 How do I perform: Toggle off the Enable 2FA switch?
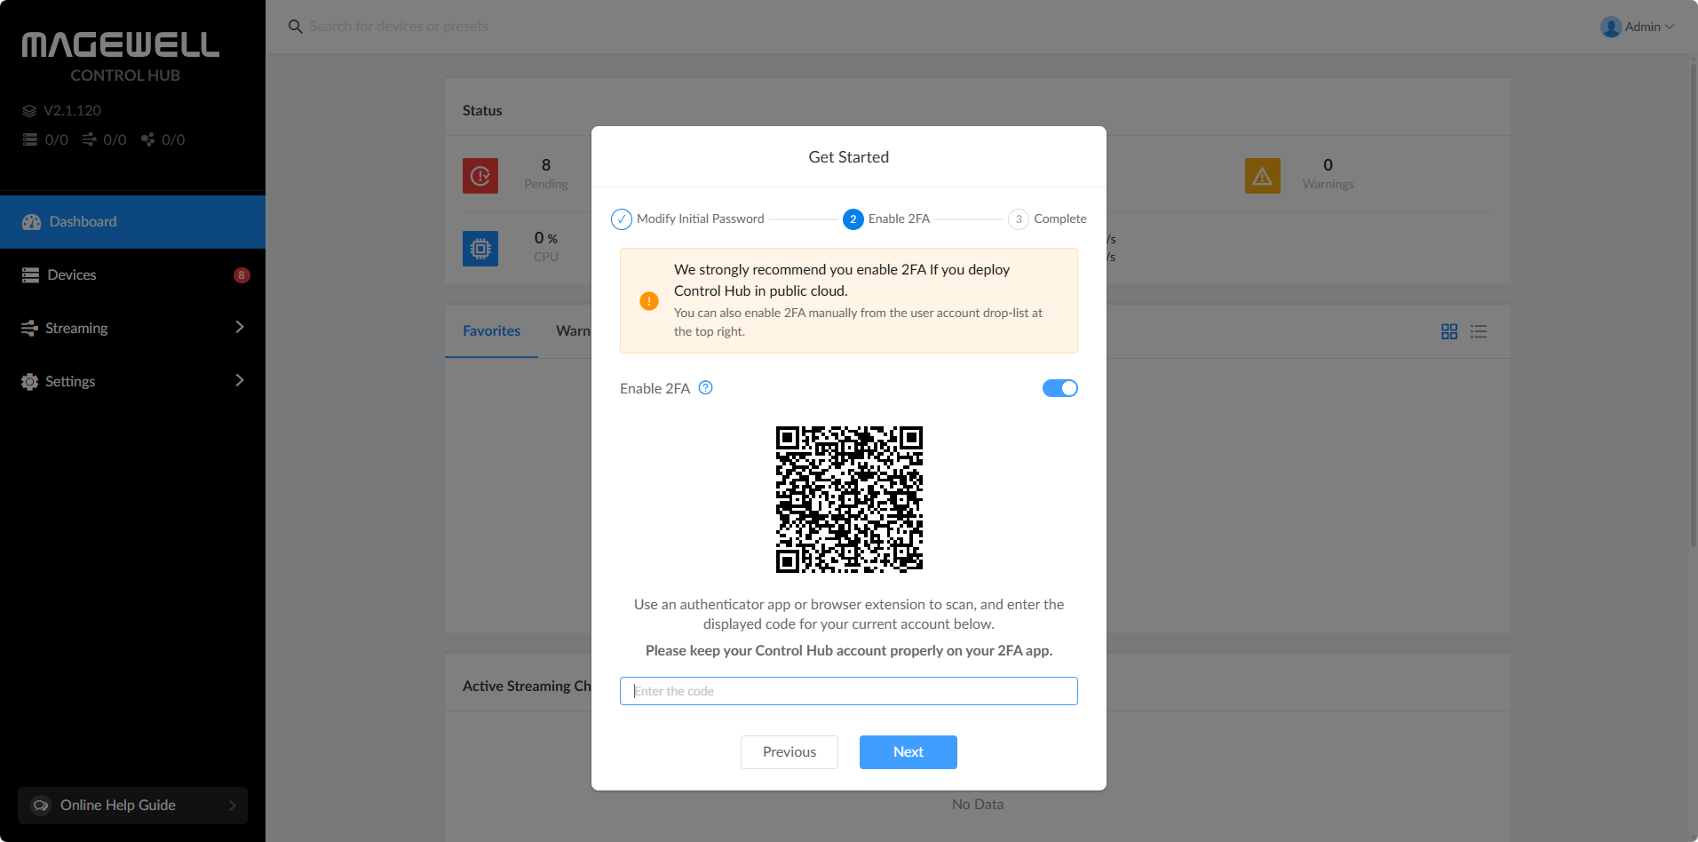(x=1060, y=388)
